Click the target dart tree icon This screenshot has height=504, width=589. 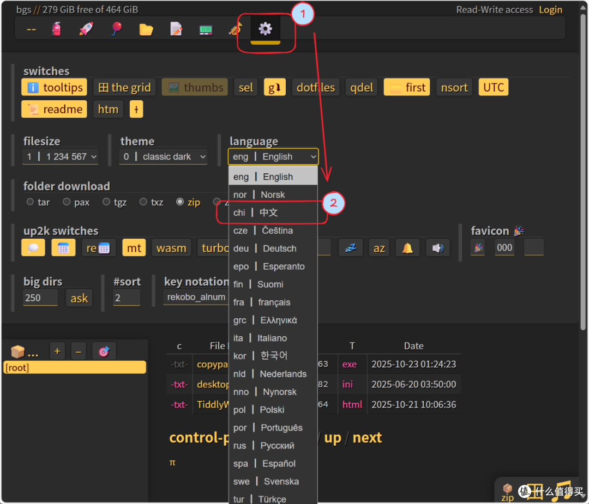tap(104, 351)
